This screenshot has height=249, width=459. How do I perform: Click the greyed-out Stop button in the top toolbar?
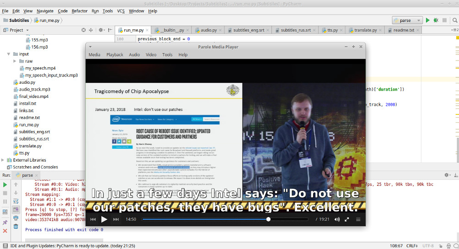(444, 20)
